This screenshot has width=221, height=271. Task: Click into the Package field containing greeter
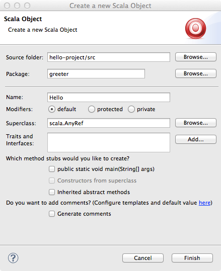[x=96, y=74]
